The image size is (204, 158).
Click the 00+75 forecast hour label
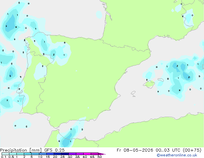coord(192,150)
